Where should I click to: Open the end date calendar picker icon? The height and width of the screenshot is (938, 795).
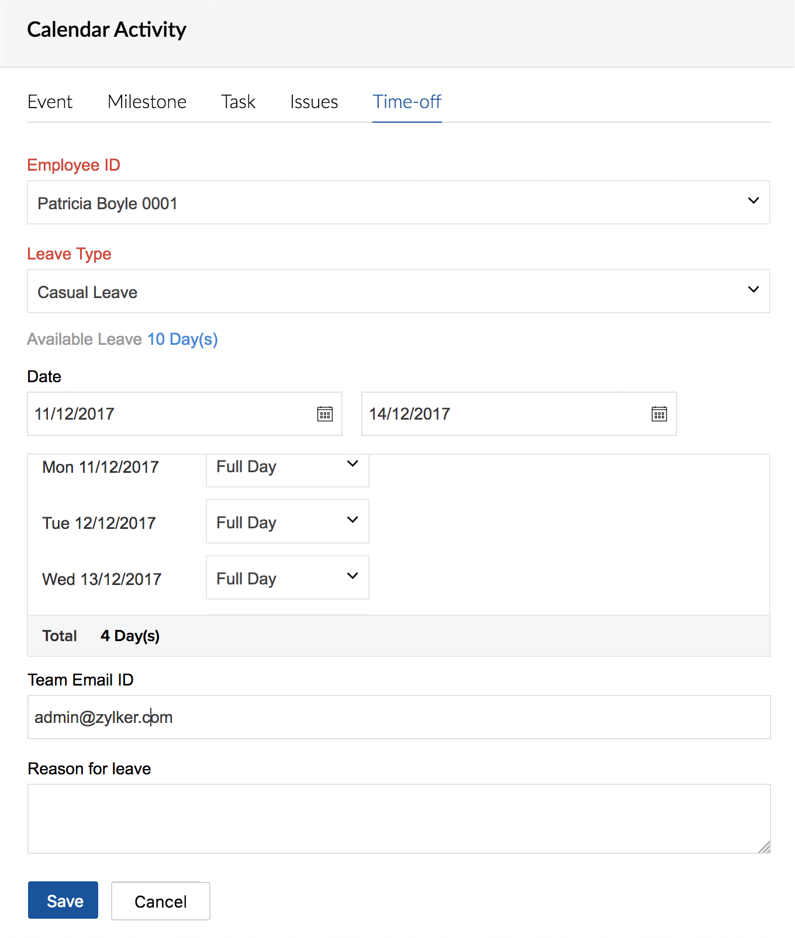659,414
